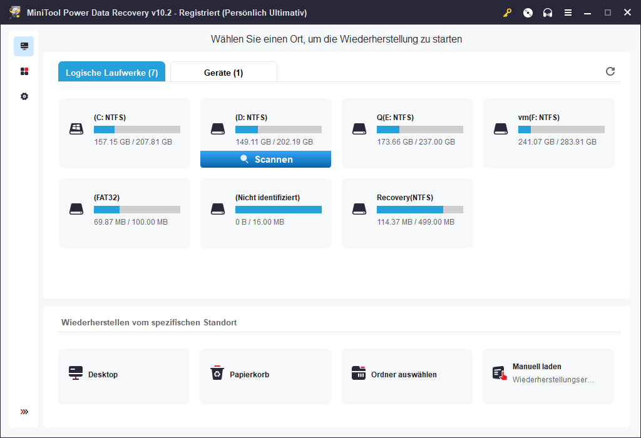641x438 pixels.
Task: Select the This PC sidebar icon
Action: click(x=24, y=46)
